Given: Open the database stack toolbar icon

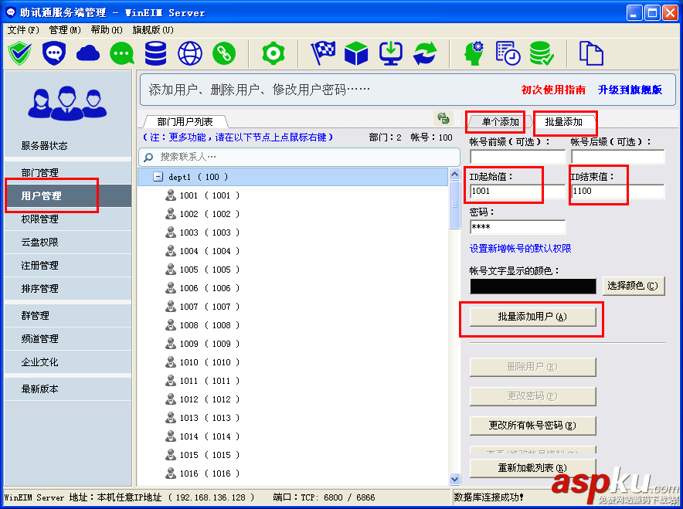Looking at the screenshot, I should [x=155, y=54].
